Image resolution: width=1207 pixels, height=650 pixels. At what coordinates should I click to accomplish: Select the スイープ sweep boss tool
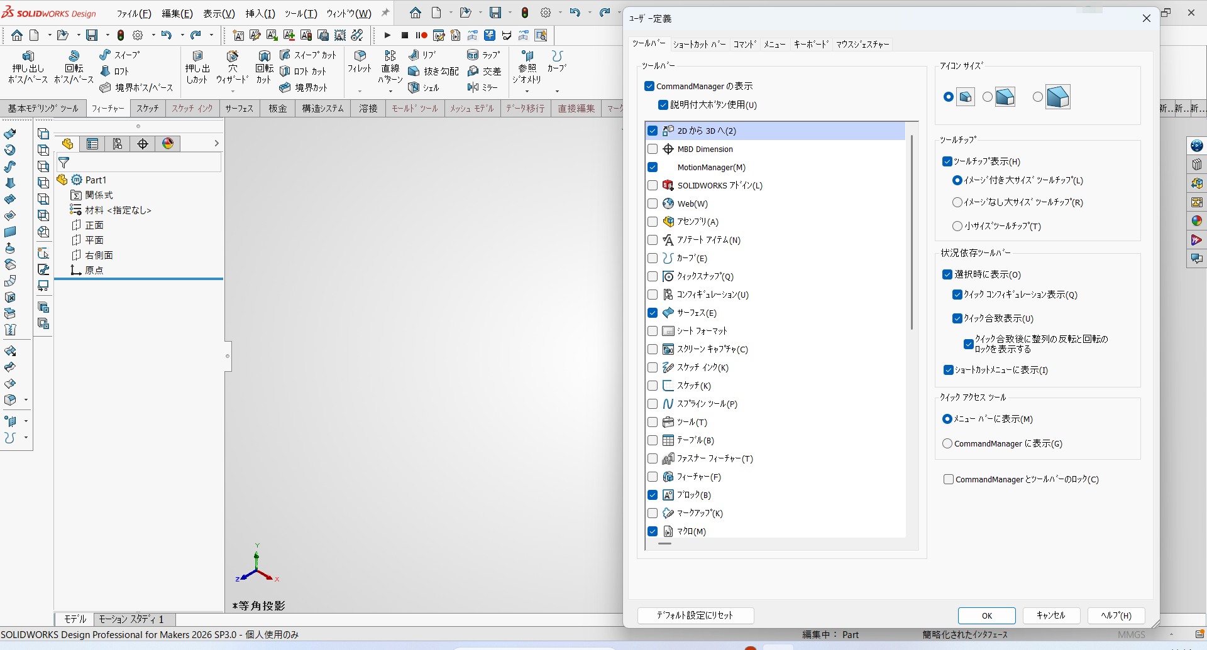119,55
